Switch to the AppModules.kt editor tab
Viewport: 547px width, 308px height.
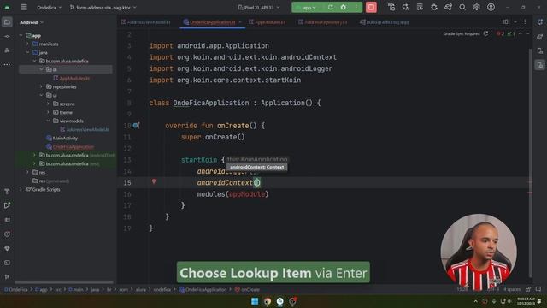point(268,22)
